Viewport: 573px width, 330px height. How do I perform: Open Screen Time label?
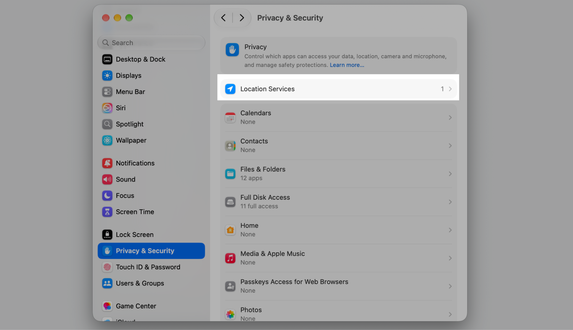point(135,212)
